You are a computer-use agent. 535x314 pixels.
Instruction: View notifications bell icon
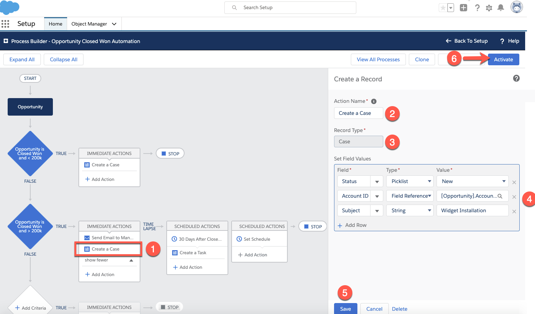pos(501,8)
